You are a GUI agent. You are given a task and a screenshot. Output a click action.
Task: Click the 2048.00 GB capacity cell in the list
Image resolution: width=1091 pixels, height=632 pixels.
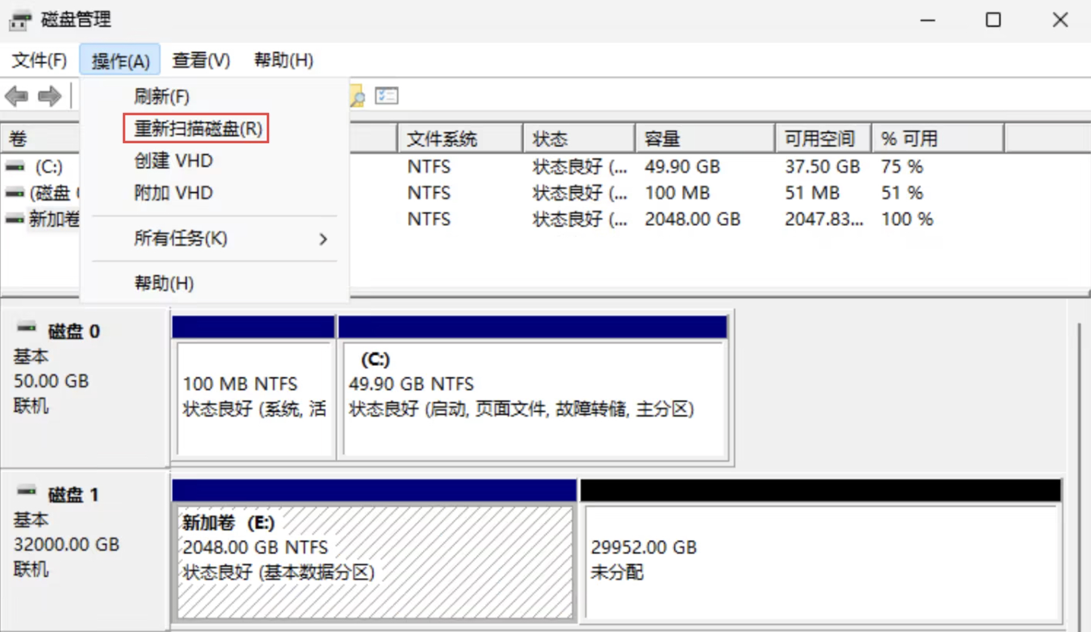tap(693, 219)
